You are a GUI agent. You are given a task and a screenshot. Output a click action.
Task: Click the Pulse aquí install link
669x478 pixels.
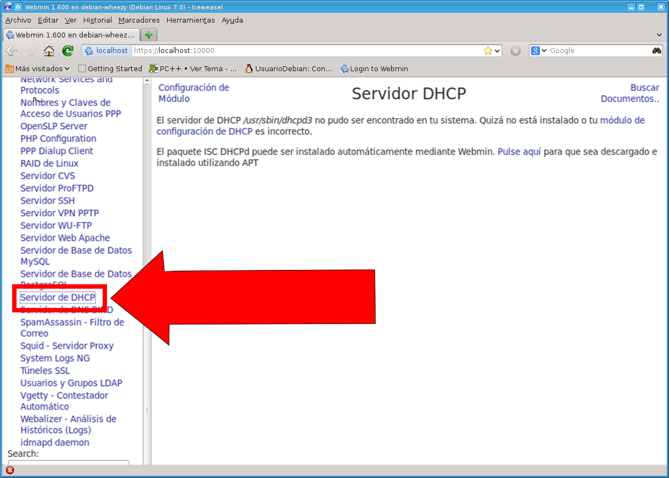520,152
